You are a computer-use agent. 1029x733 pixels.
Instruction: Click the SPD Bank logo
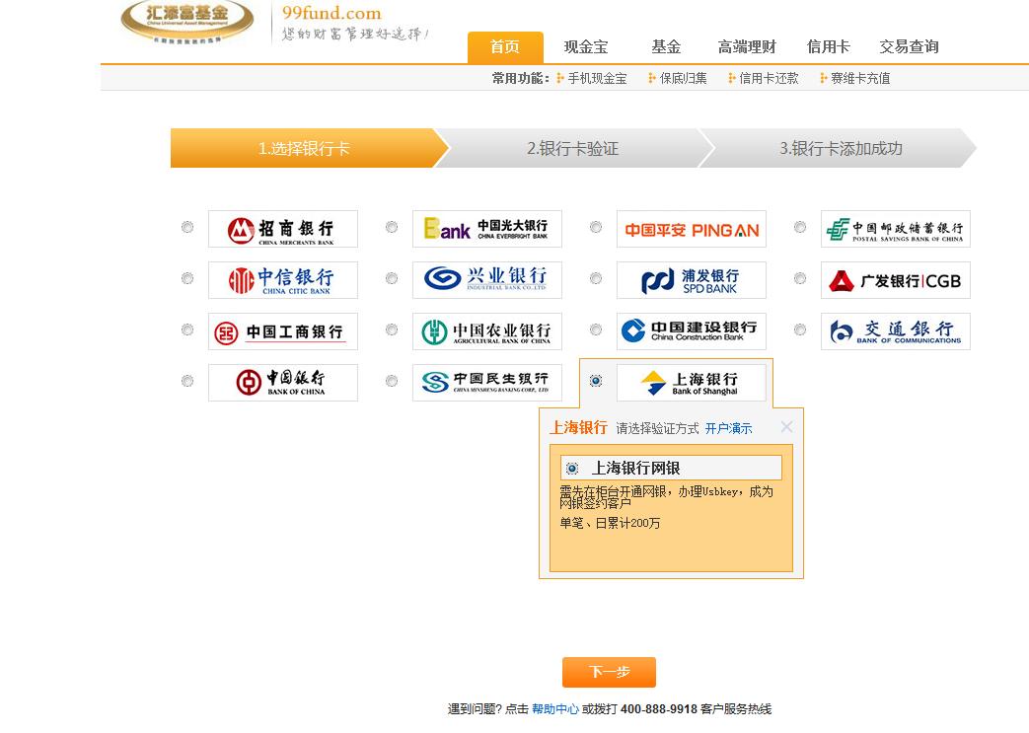pos(691,279)
